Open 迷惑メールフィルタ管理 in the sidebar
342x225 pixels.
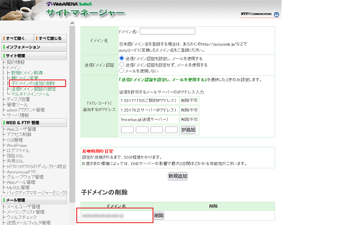(28, 222)
